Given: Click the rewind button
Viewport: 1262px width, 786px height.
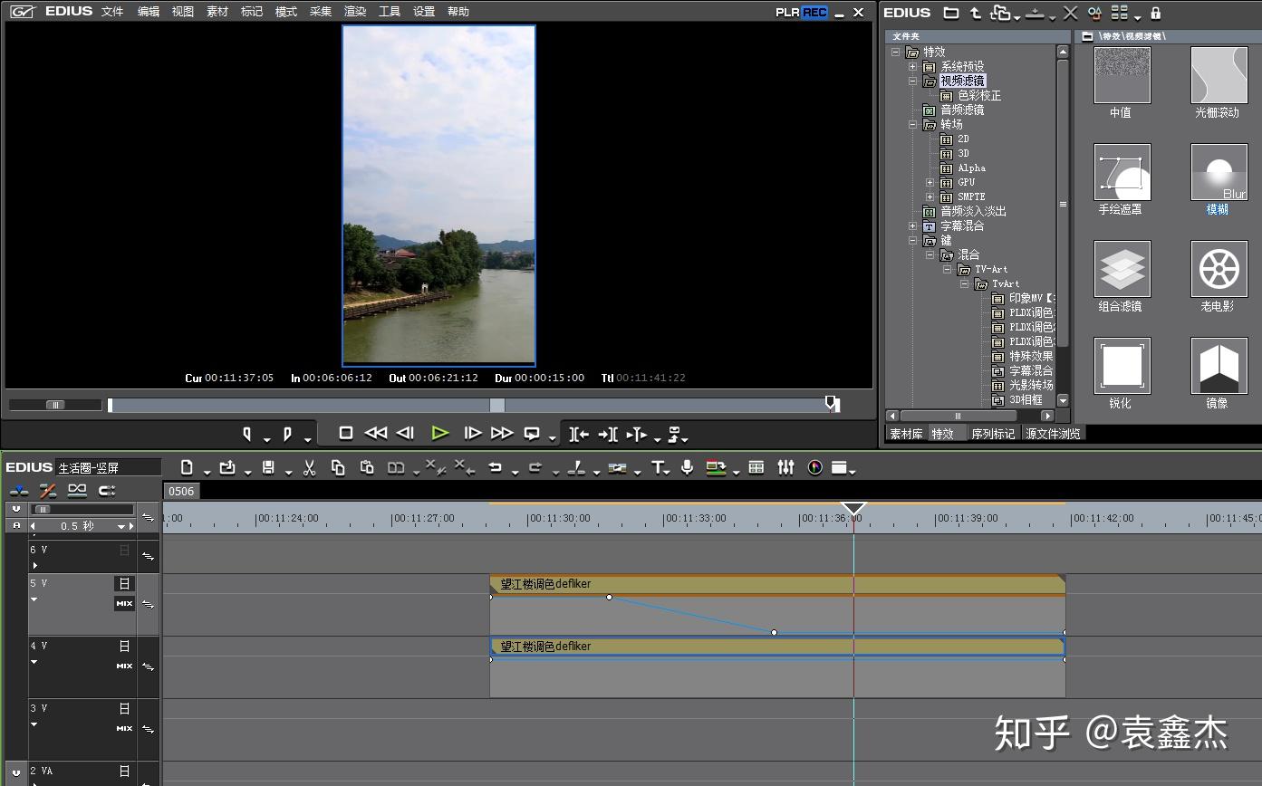Looking at the screenshot, I should click(x=375, y=434).
